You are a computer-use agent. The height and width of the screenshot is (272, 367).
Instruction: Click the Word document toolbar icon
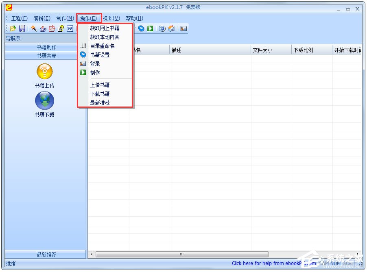(70, 28)
